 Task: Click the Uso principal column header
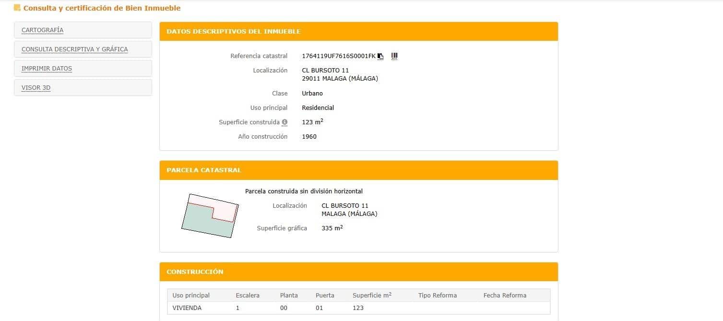[x=191, y=295]
